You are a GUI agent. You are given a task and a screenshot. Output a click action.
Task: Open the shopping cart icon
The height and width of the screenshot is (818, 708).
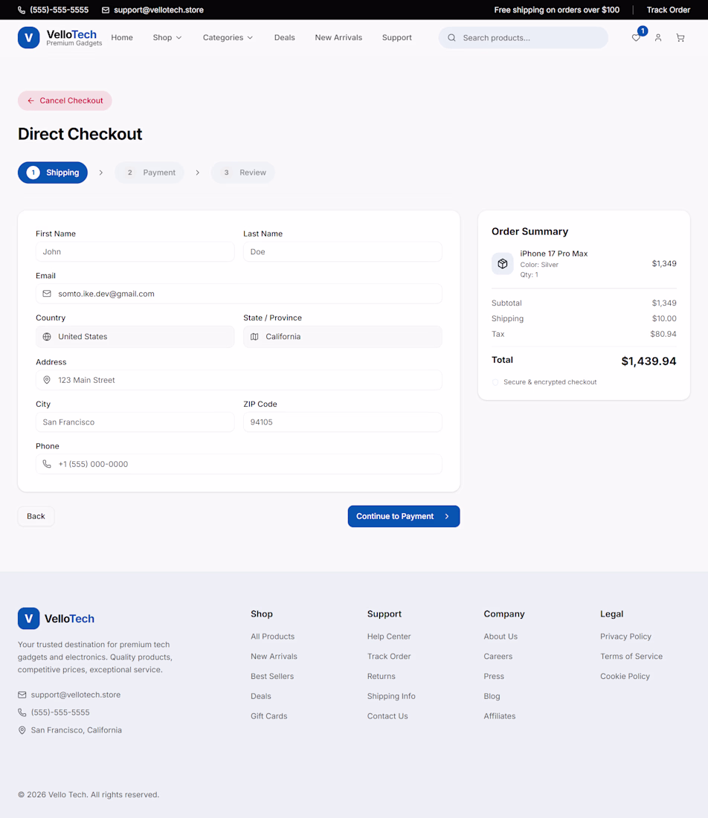pyautogui.click(x=680, y=38)
